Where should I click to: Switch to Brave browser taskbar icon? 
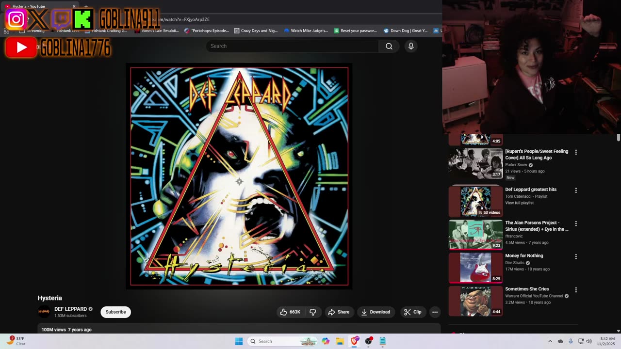coord(354,341)
